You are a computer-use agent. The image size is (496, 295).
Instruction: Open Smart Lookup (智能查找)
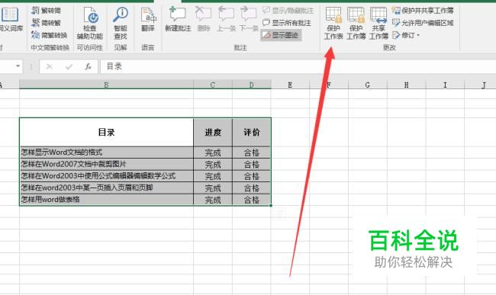coord(121,24)
